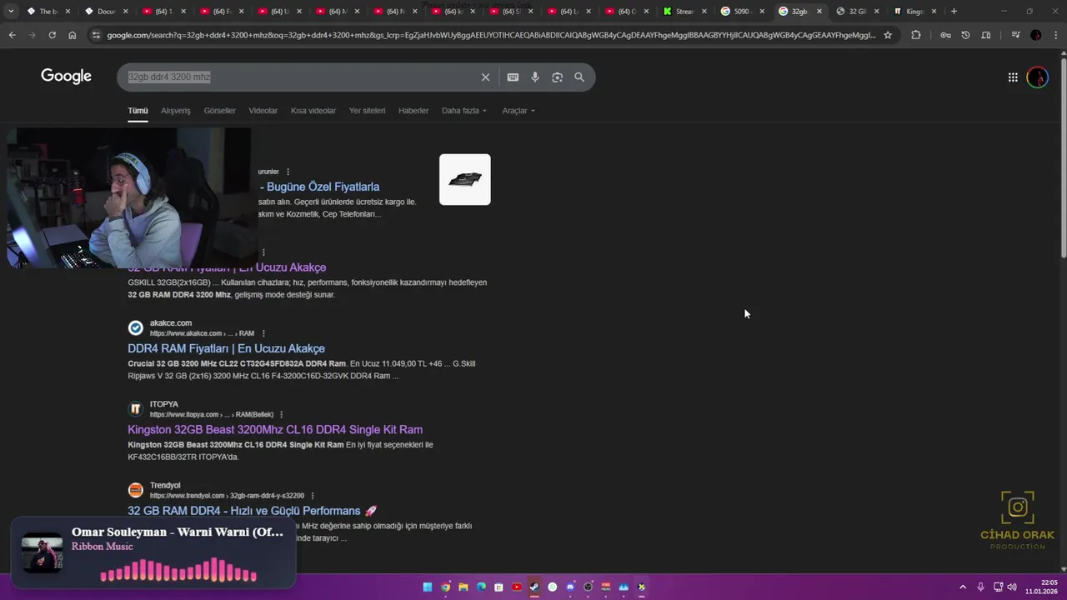This screenshot has height=600, width=1067.
Task: Open the ITOPYA site favicon
Action: click(135, 409)
